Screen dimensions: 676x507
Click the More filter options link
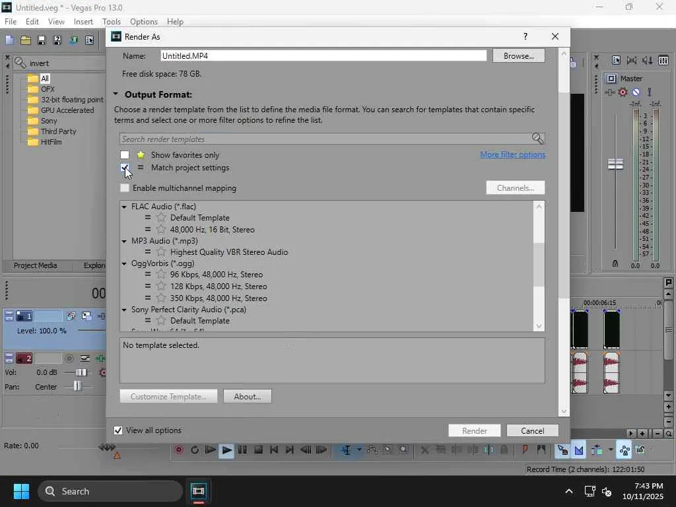point(512,154)
